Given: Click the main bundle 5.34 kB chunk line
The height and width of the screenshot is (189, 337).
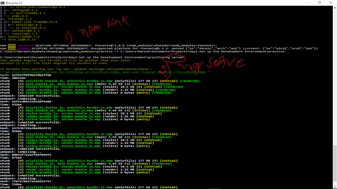Looking at the screenshot, I should pos(86,84).
